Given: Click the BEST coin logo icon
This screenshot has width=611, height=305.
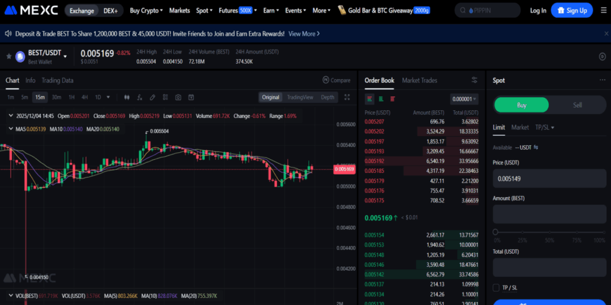Looking at the screenshot, I should (x=20, y=57).
